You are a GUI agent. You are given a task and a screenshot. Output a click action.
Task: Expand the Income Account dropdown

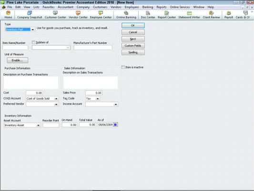pos(116,105)
